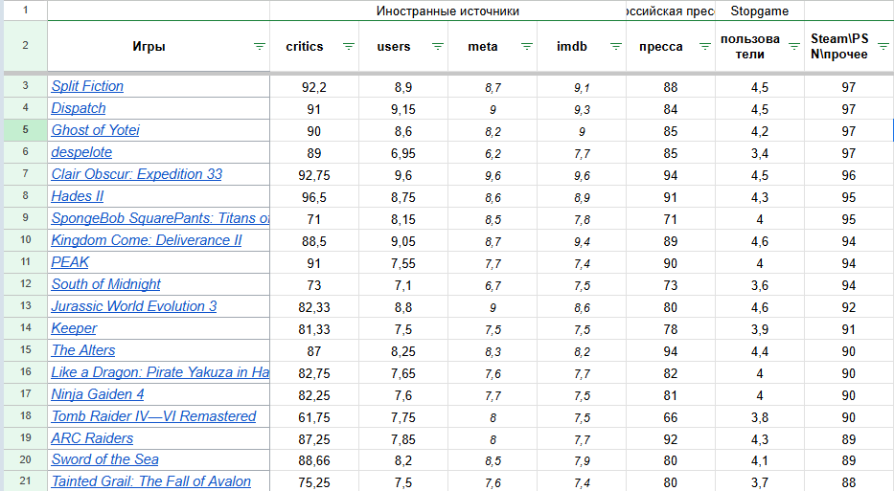Select the Иностранные источники merged header cell
The image size is (894, 491).
[x=447, y=11]
